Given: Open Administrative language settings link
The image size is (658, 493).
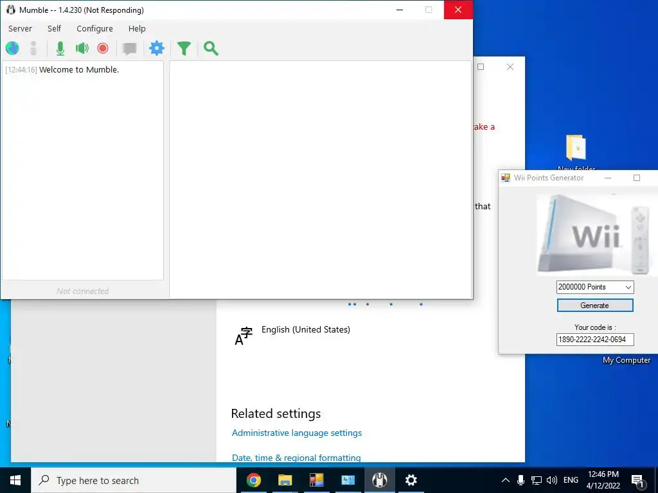Looking at the screenshot, I should coord(297,433).
